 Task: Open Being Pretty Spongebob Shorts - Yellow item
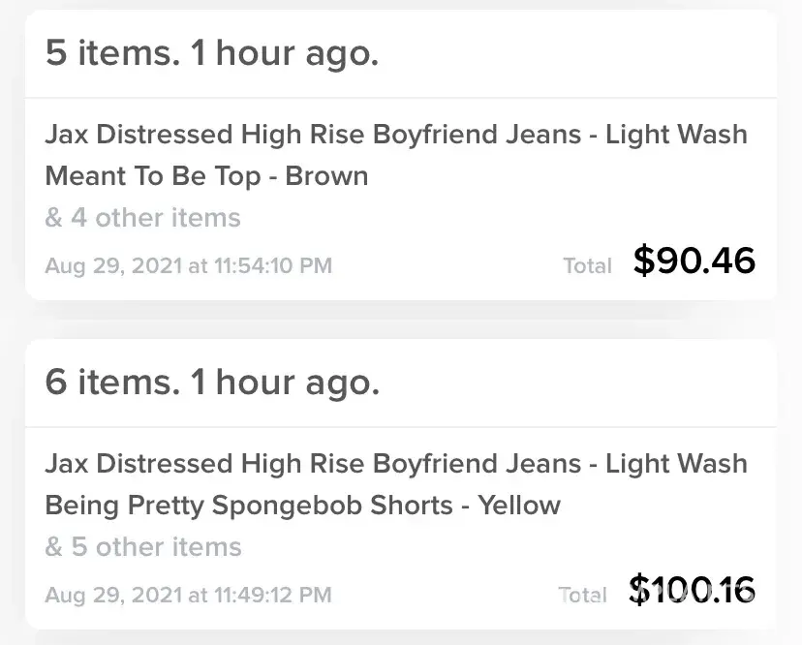click(x=302, y=506)
